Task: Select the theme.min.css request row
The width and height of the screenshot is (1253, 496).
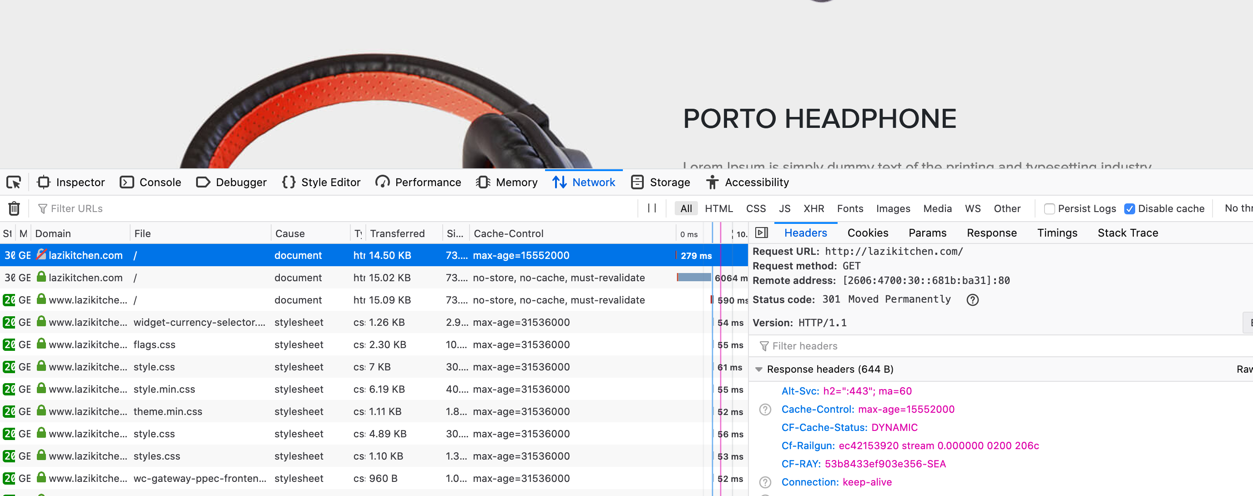Action: coord(374,411)
